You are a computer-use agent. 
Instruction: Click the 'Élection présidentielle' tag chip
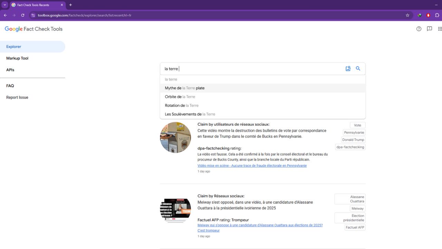click(350, 218)
